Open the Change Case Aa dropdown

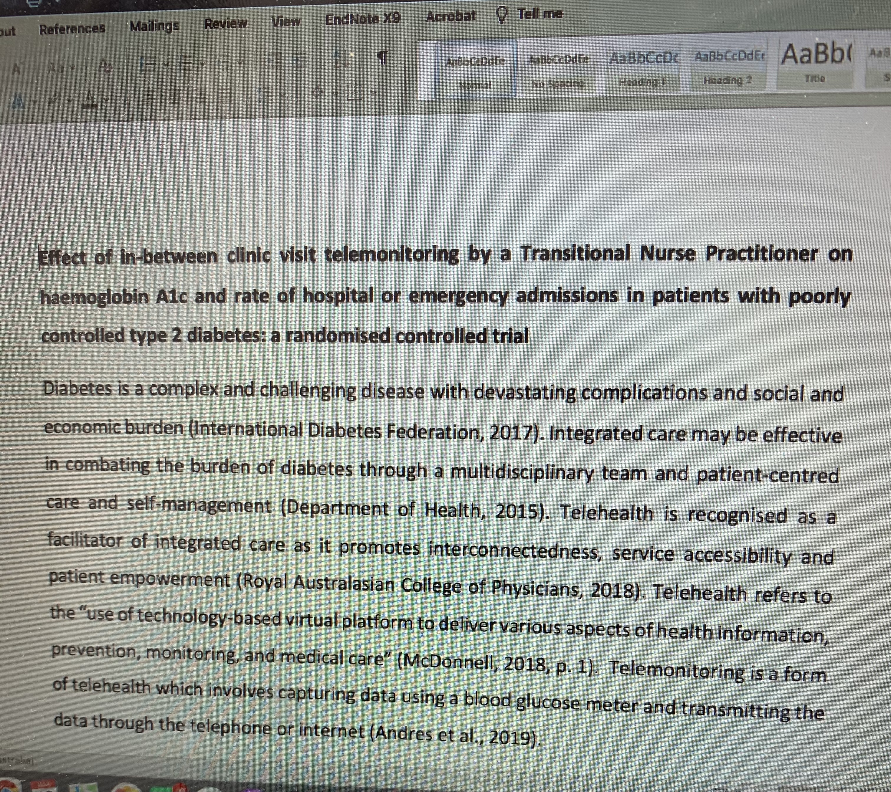click(x=58, y=67)
